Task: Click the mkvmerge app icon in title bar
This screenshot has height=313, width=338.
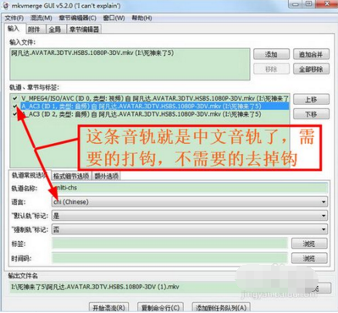Action: (5, 6)
